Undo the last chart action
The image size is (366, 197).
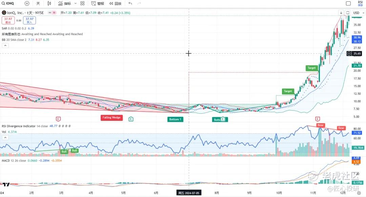(x=130, y=3)
